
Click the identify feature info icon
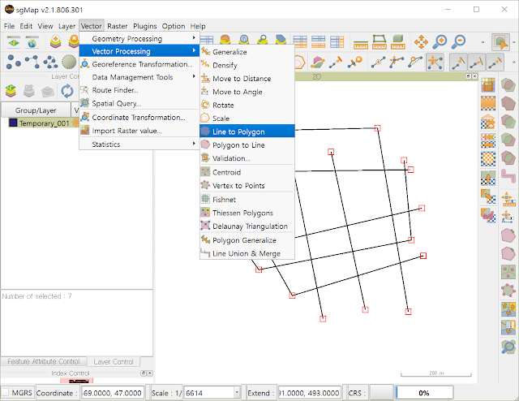pos(244,41)
